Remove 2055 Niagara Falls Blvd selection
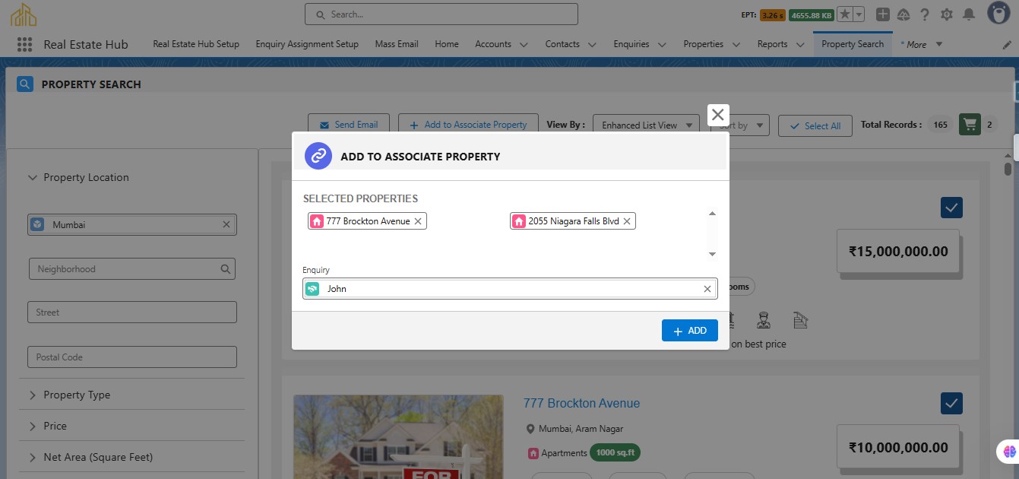The image size is (1019, 479). (x=627, y=221)
